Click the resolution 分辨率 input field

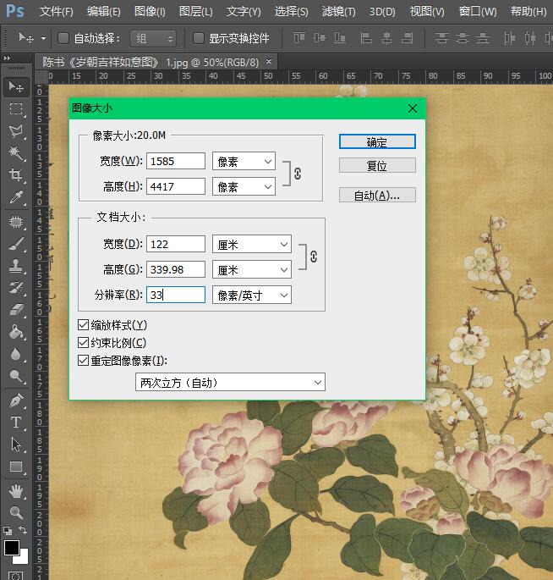[176, 295]
